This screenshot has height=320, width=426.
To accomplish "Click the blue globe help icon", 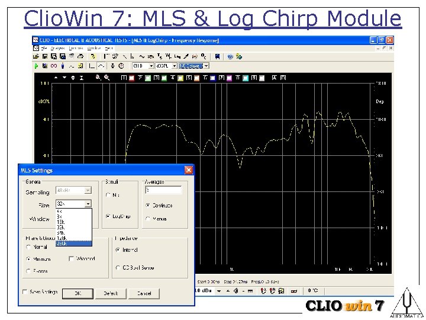I will pos(230,57).
